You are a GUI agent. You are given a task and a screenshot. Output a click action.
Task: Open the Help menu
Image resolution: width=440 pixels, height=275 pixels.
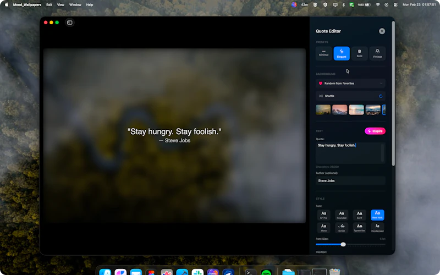[x=90, y=5]
